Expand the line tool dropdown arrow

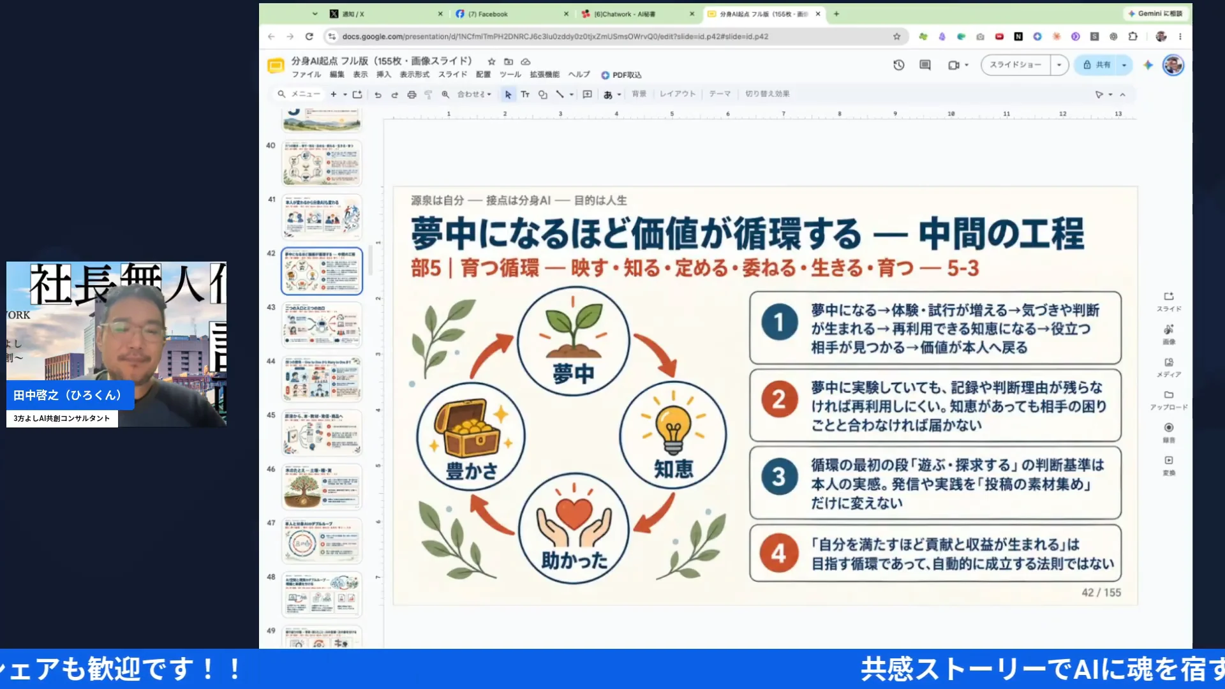coord(572,94)
